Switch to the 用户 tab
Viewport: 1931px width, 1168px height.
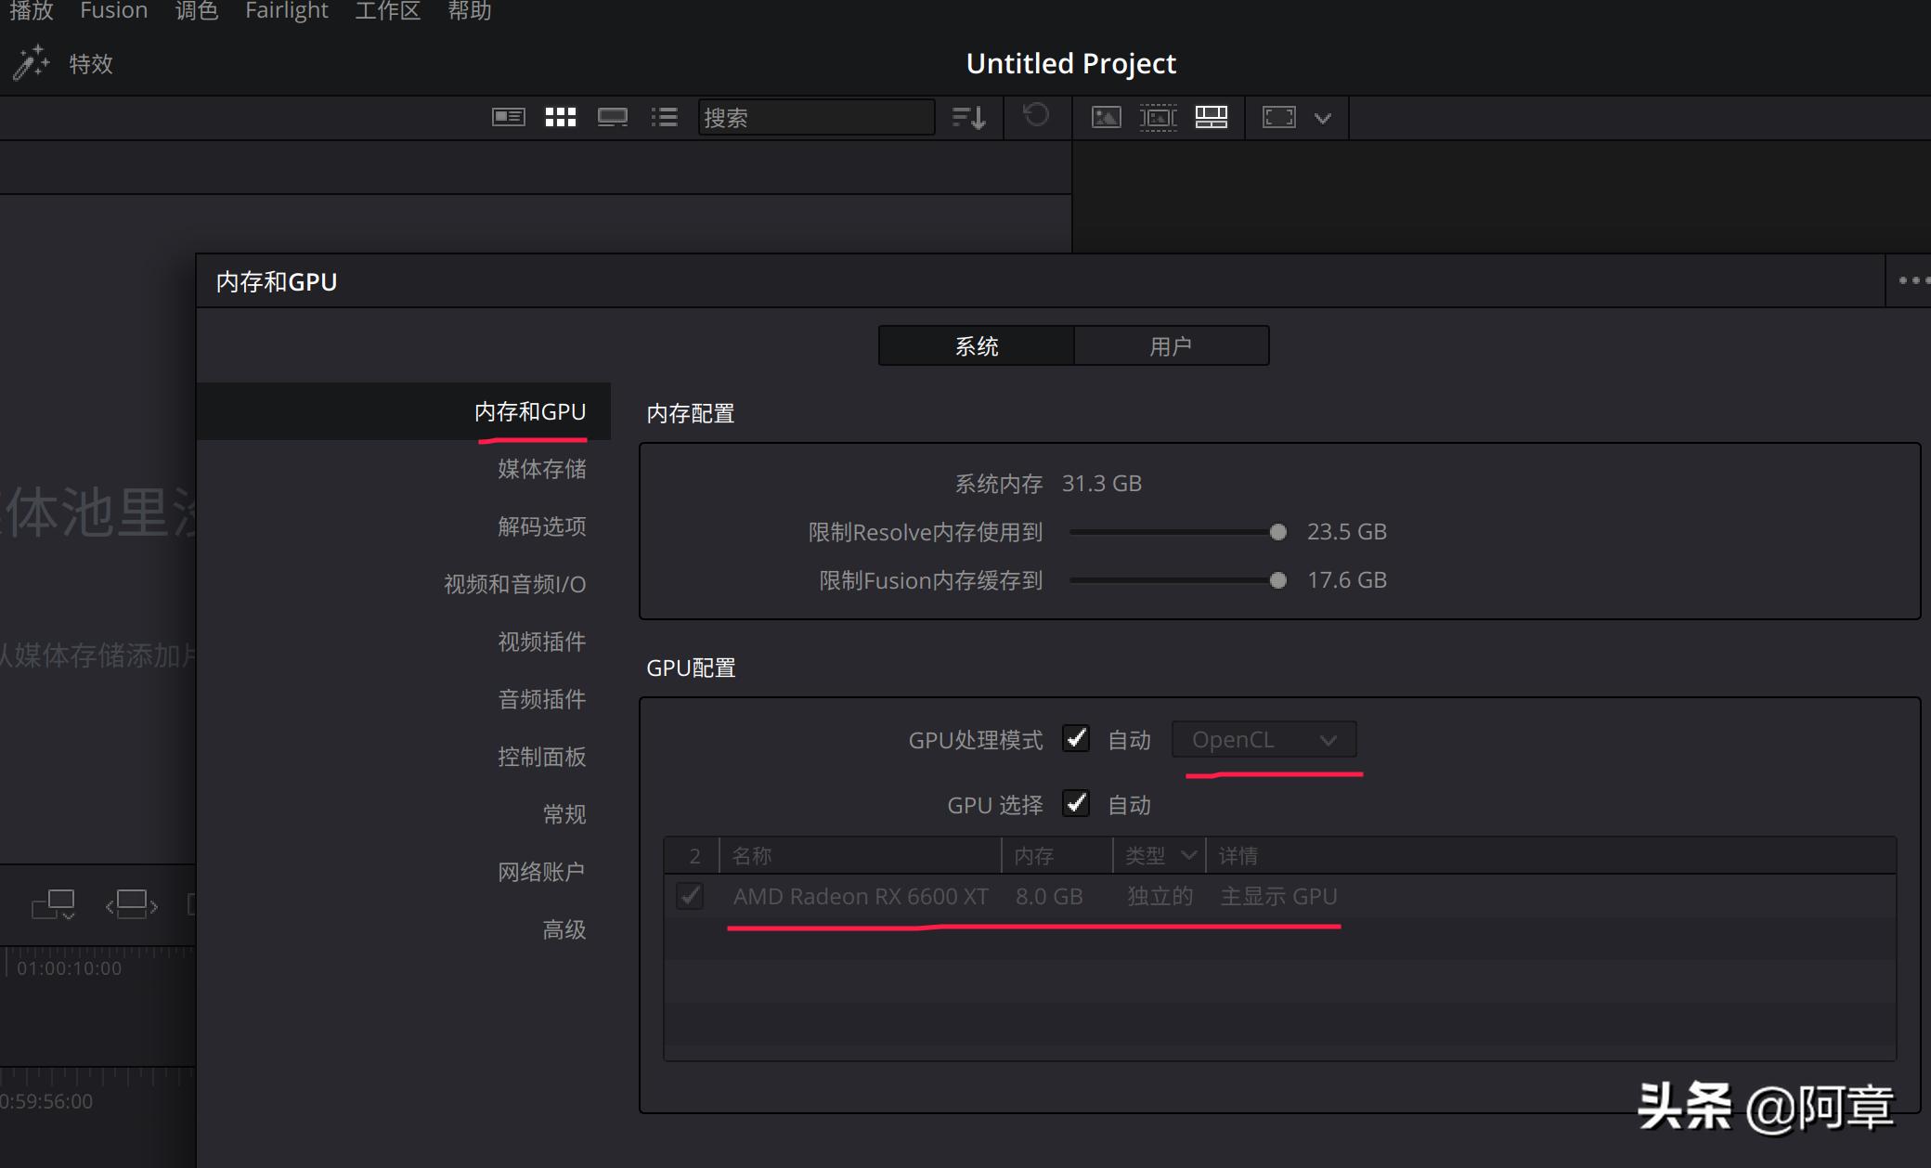click(x=1172, y=344)
